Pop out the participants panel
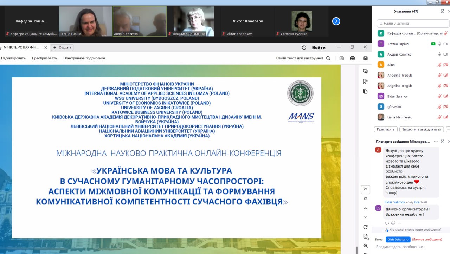The image size is (450, 254). (443, 11)
